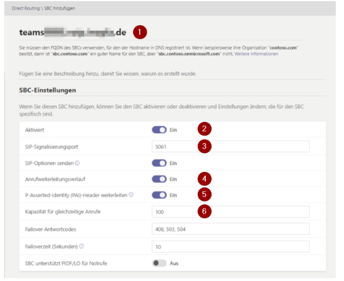This screenshot has height=281, width=344.
Task: Click 'SBC hinzufügen' breadcrumb text
Action: click(x=59, y=8)
